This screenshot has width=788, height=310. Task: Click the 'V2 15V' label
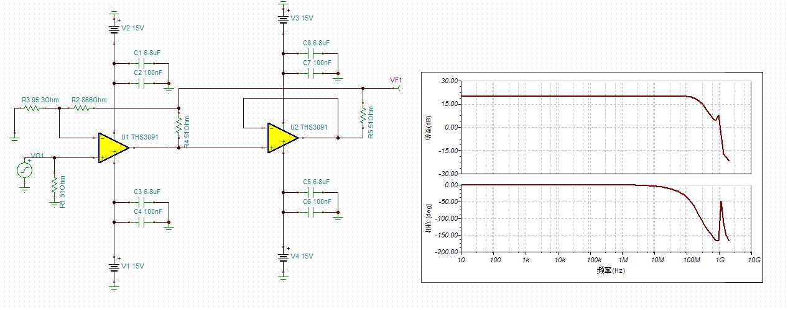(x=134, y=28)
